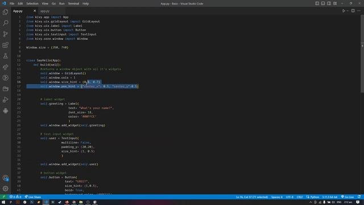Open the Android robot icon view
The image size is (364, 205).
pyautogui.click(x=5, y=110)
